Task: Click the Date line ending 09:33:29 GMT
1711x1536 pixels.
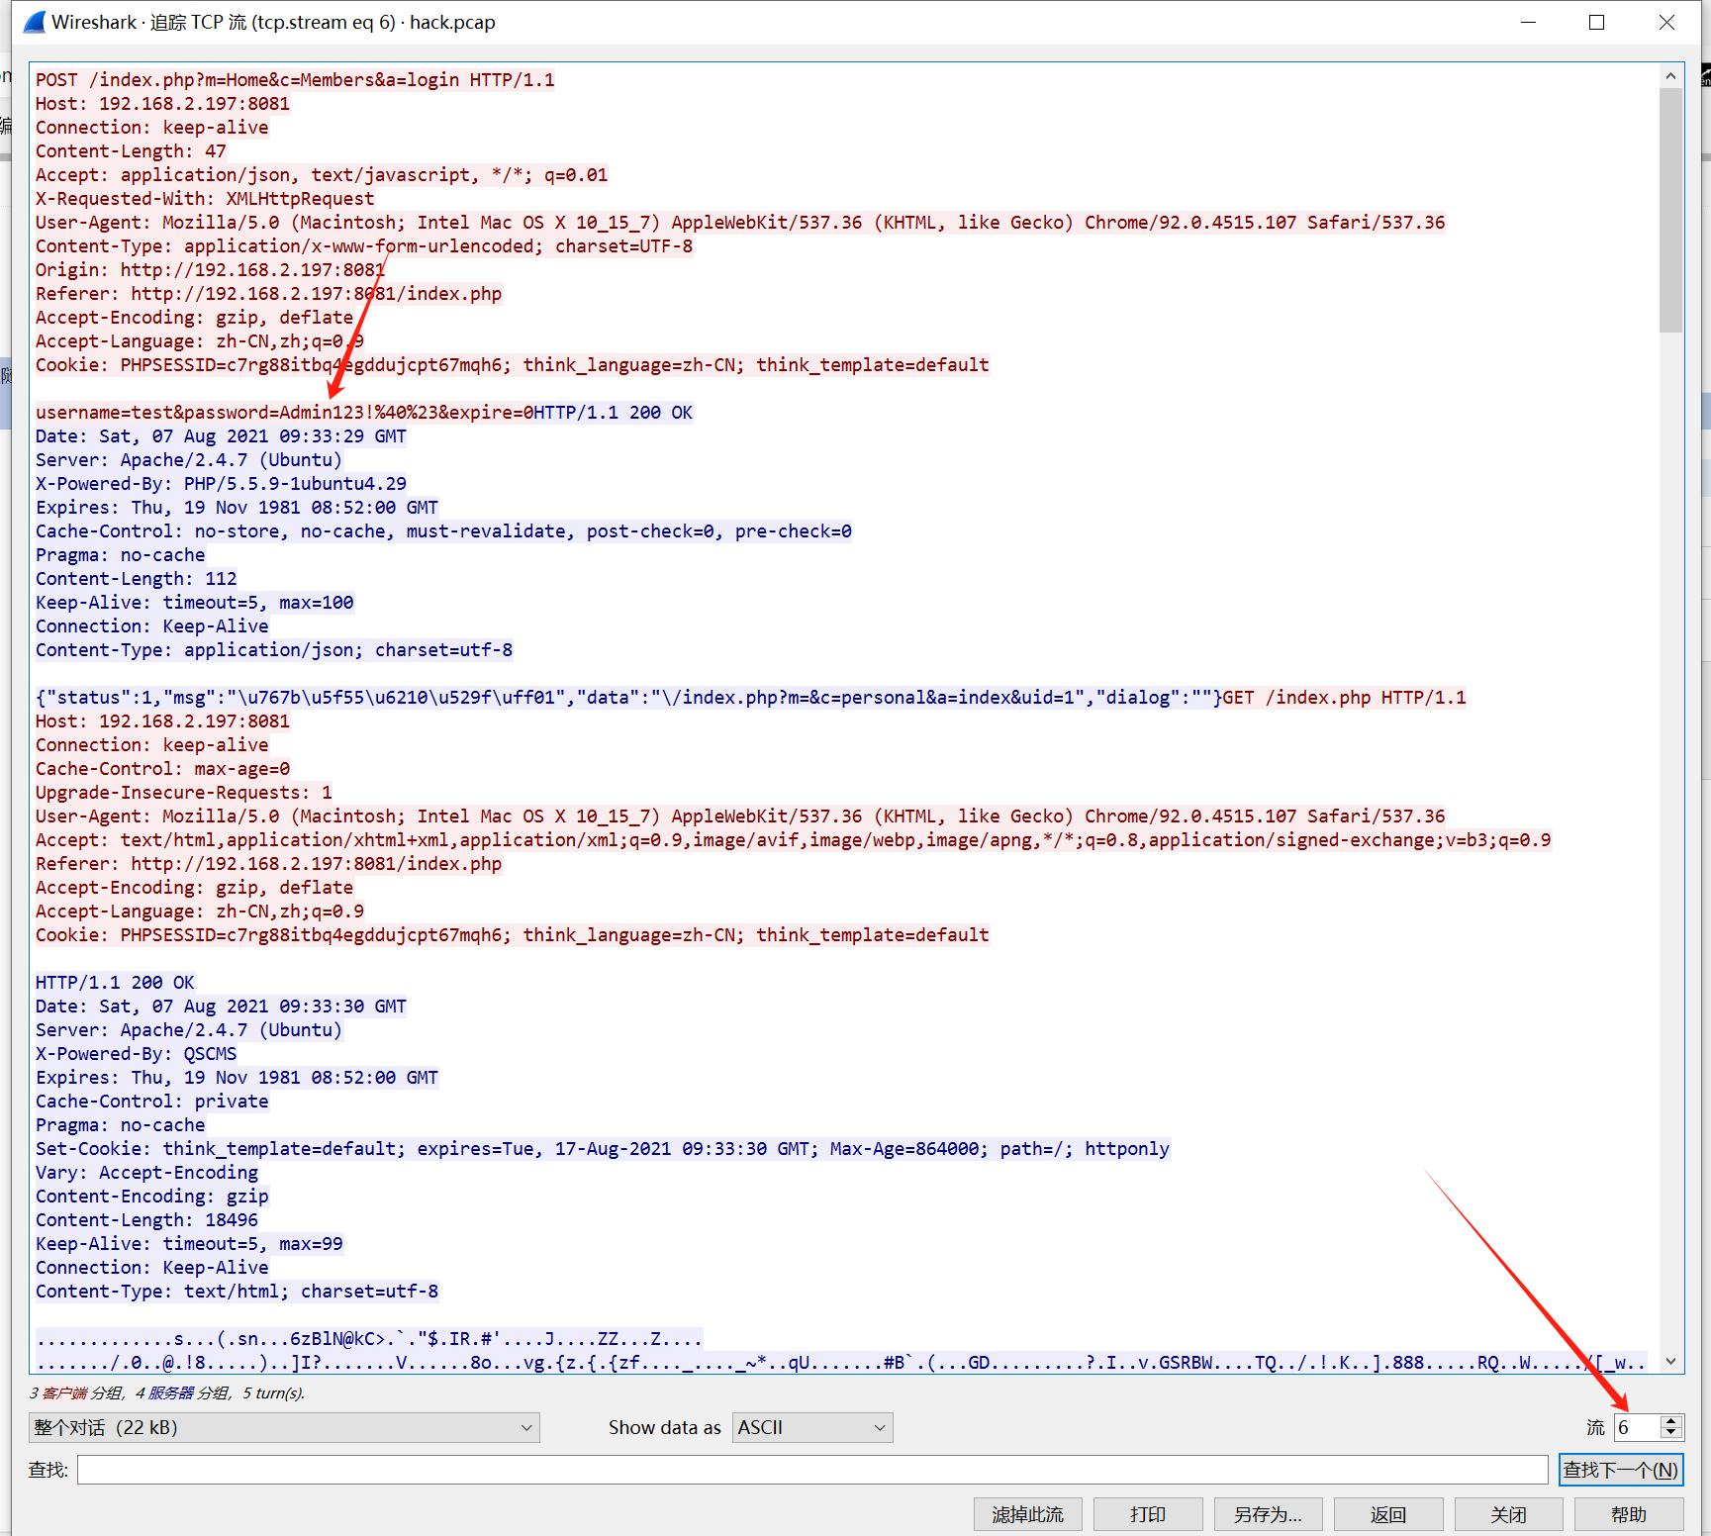Action: pyautogui.click(x=221, y=436)
